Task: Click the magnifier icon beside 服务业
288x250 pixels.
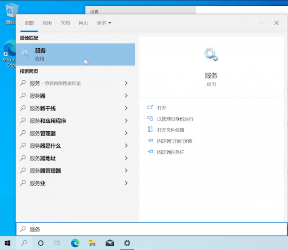Action: [23, 183]
